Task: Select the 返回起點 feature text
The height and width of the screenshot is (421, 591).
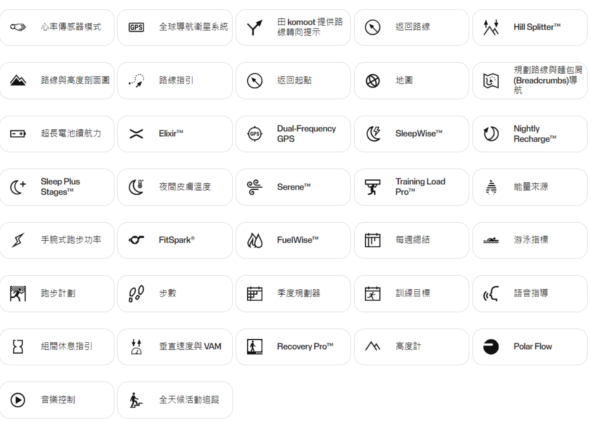Action: [x=294, y=80]
